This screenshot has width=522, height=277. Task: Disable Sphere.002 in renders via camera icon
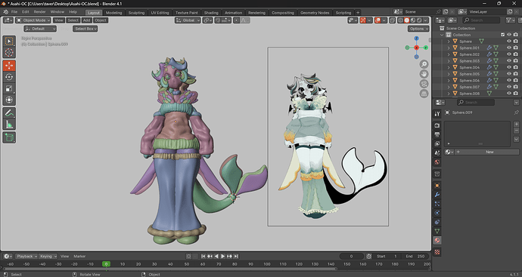tap(516, 54)
